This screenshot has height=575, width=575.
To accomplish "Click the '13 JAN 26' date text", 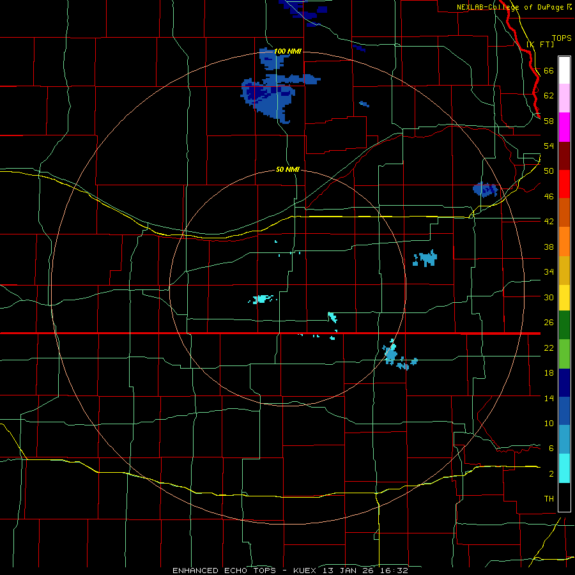I will point(350,571).
